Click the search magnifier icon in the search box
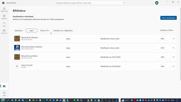Image resolution: width=181 pixels, height=102 pixels. click(x=124, y=3)
